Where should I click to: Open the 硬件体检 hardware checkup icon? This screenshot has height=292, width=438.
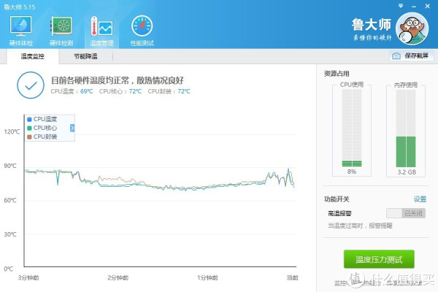(x=20, y=29)
